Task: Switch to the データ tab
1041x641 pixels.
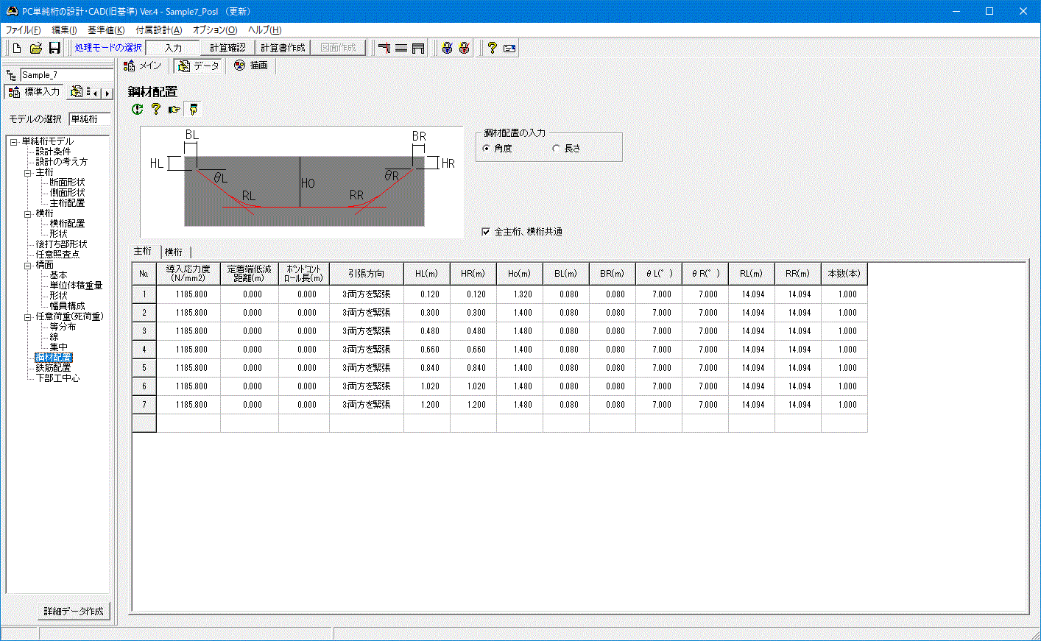Action: click(199, 65)
